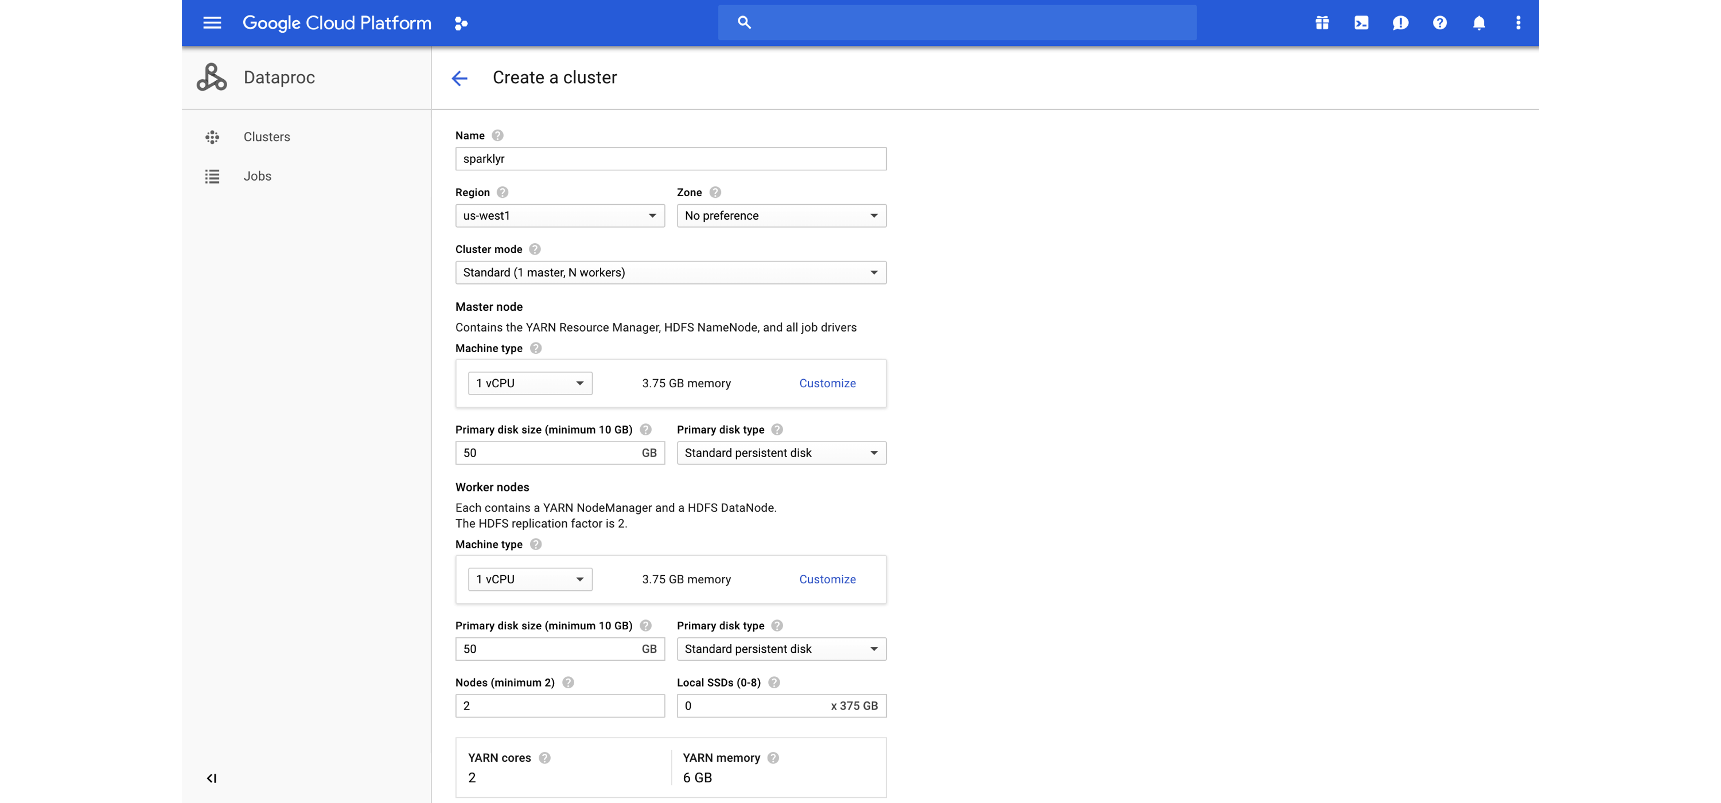Screen dimensions: 1721x803
Task: Click the collapse sidebar icon
Action: (x=211, y=778)
